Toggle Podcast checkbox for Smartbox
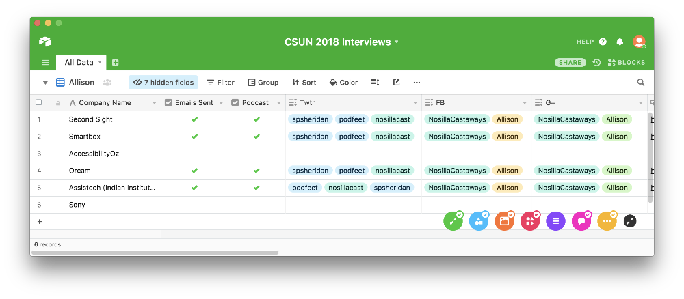The image size is (684, 299). coord(256,137)
